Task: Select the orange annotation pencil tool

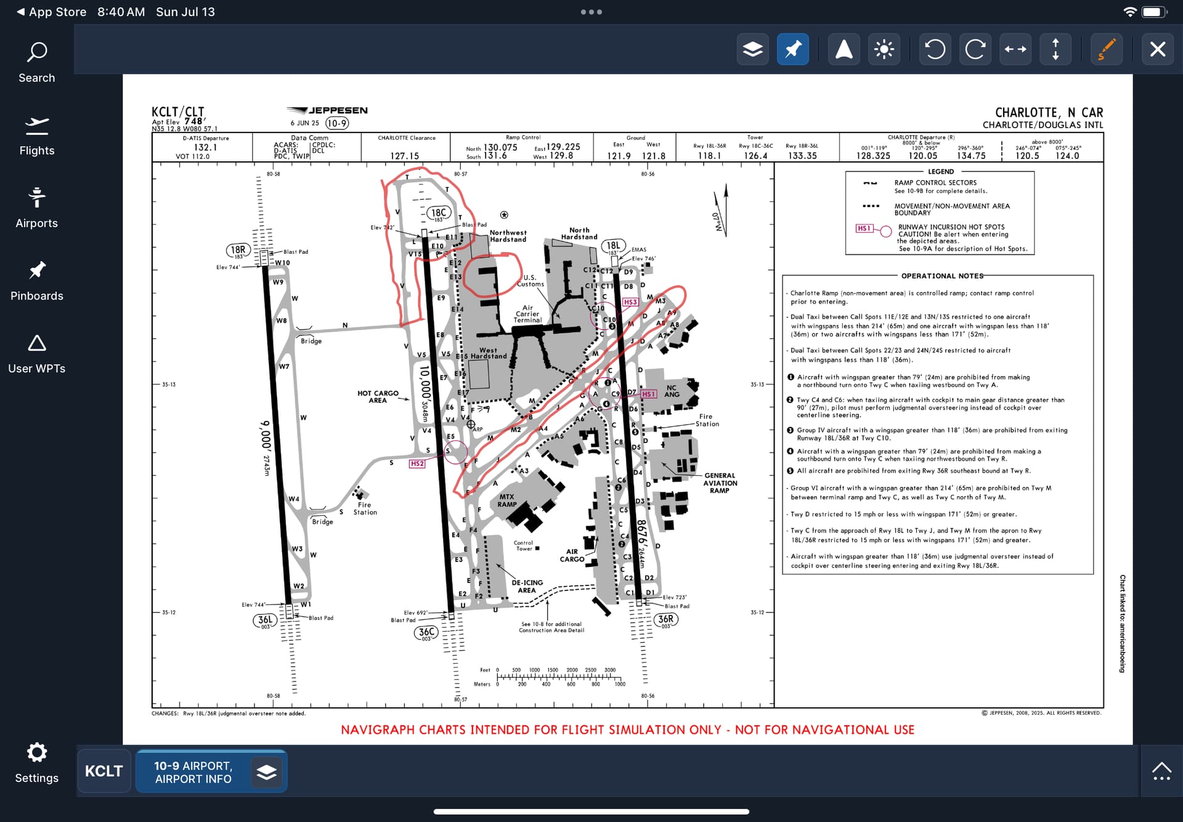Action: point(1107,49)
